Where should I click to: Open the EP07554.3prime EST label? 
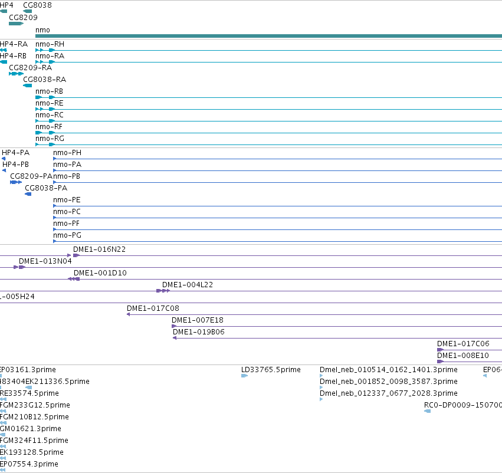(29, 464)
